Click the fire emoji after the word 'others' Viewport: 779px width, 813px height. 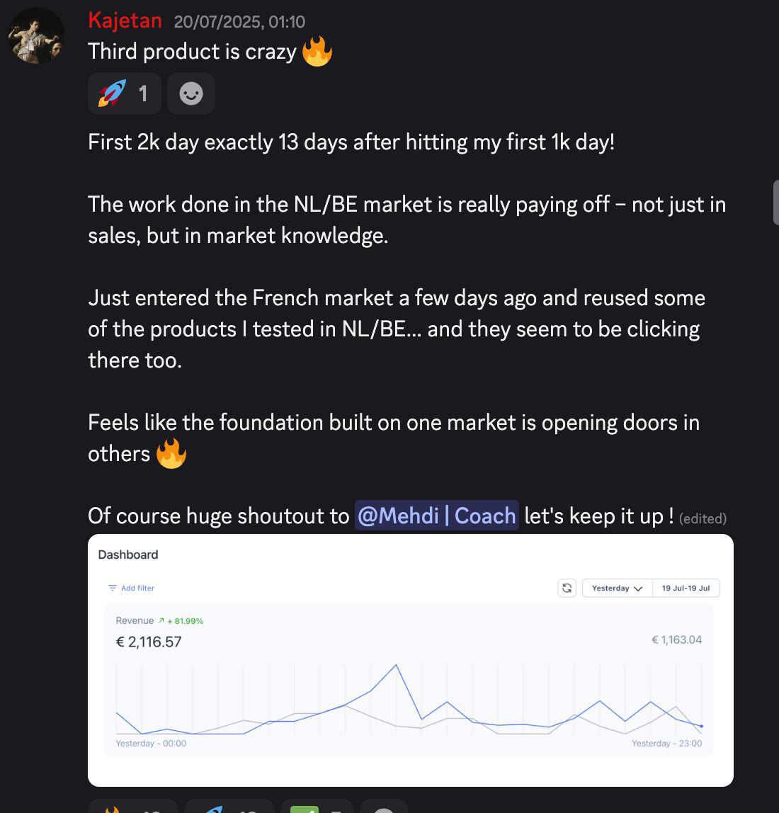click(171, 453)
